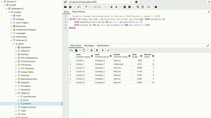Image resolution: width=211 pixels, height=118 pixels.
Task: Select the Extensions tree item
Action: click(x=21, y=26)
